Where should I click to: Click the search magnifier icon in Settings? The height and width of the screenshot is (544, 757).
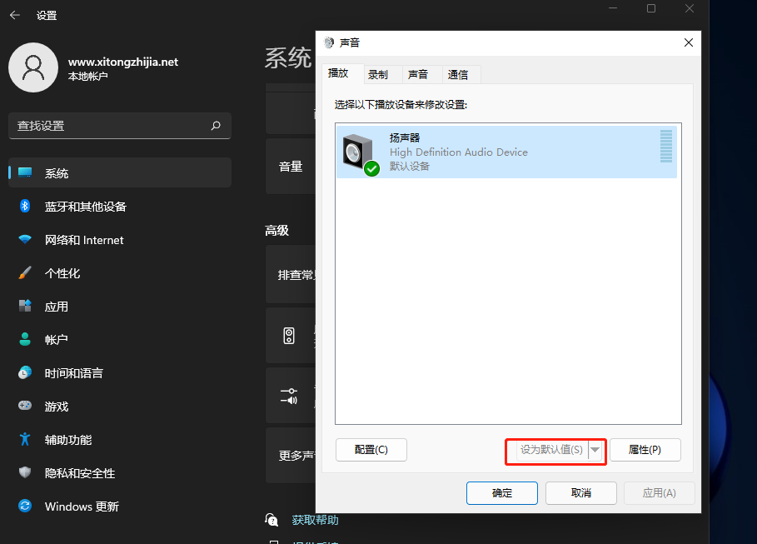[216, 126]
